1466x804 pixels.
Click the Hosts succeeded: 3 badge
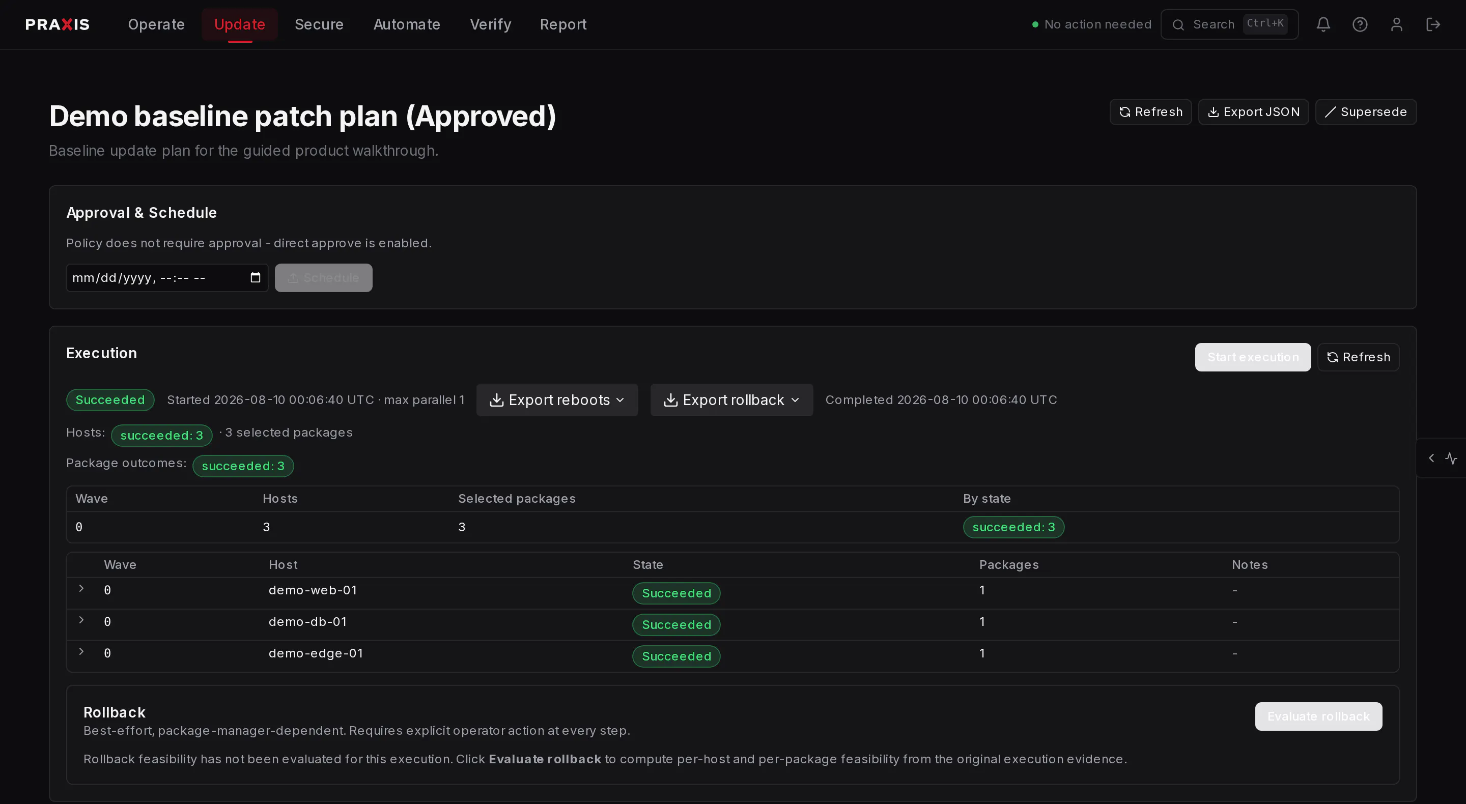(162, 435)
